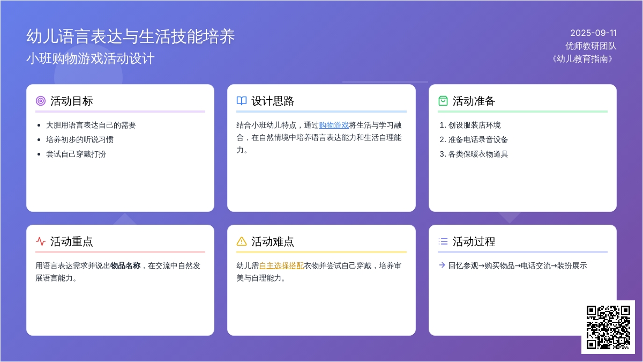The height and width of the screenshot is (362, 643).
Task: Click the shopping bag icon beside 活动准备
Action: click(x=443, y=101)
